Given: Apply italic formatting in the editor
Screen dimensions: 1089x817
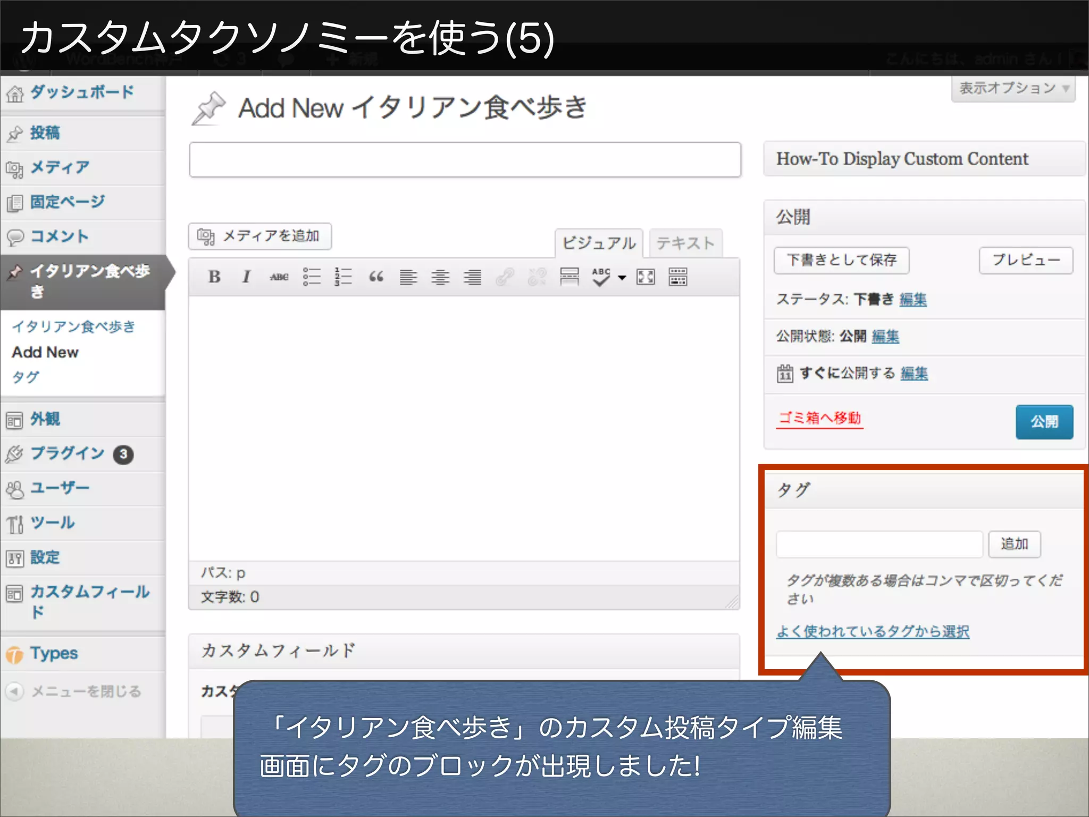Looking at the screenshot, I should click(x=246, y=277).
